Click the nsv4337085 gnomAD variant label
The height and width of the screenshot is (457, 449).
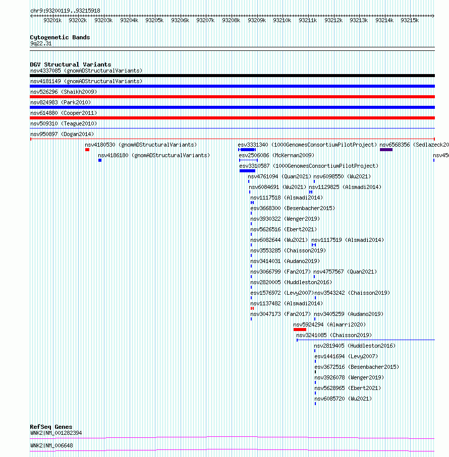pos(86,71)
